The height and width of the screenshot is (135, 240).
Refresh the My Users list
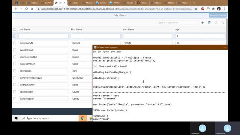pyautogui.click(x=216, y=22)
